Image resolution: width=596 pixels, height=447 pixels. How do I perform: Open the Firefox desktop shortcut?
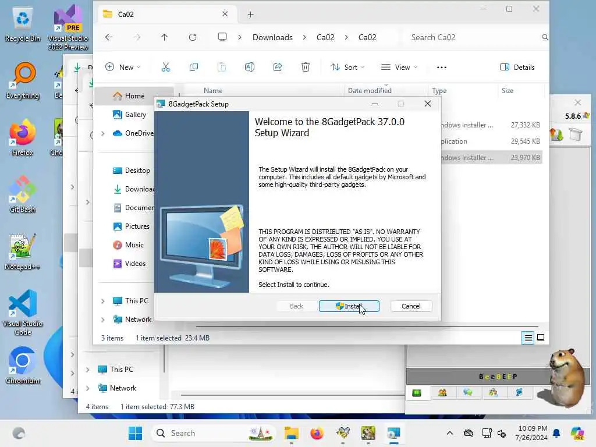23,137
